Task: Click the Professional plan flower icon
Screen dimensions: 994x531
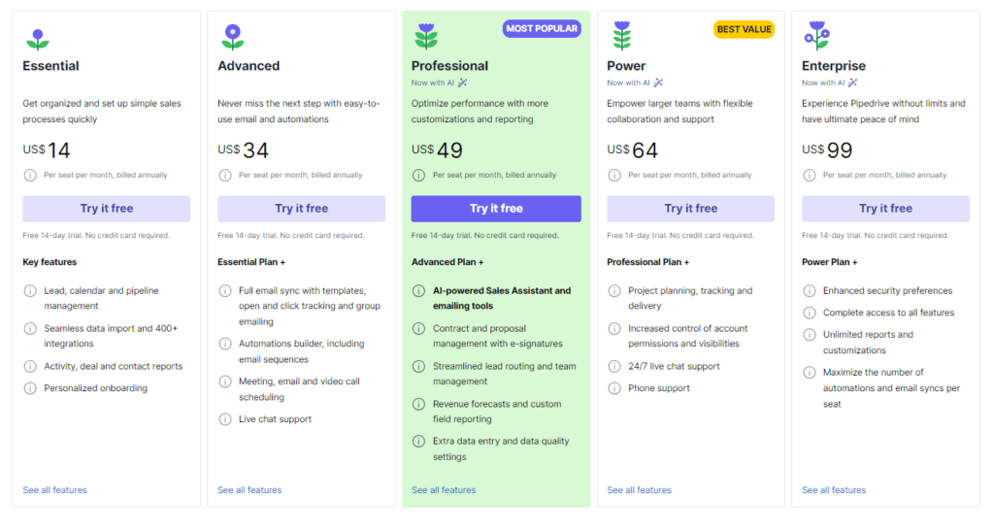Action: tap(426, 36)
